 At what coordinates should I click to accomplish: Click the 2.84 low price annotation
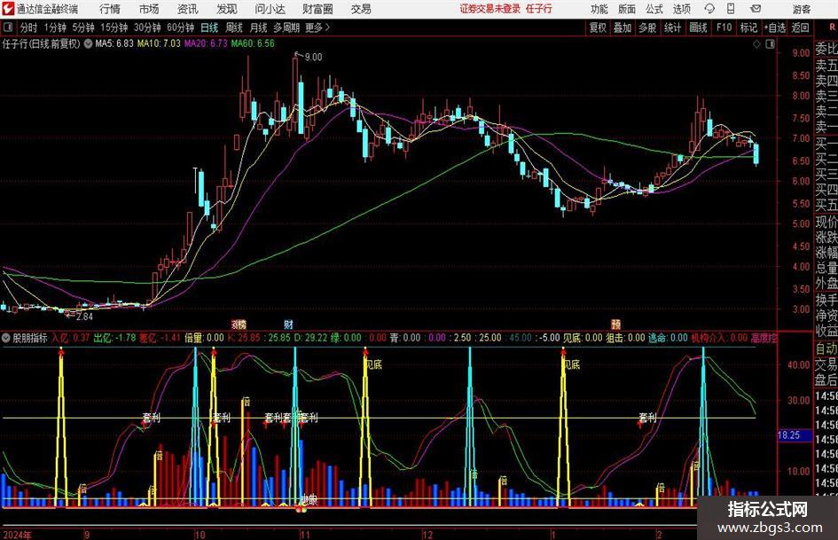(x=84, y=317)
